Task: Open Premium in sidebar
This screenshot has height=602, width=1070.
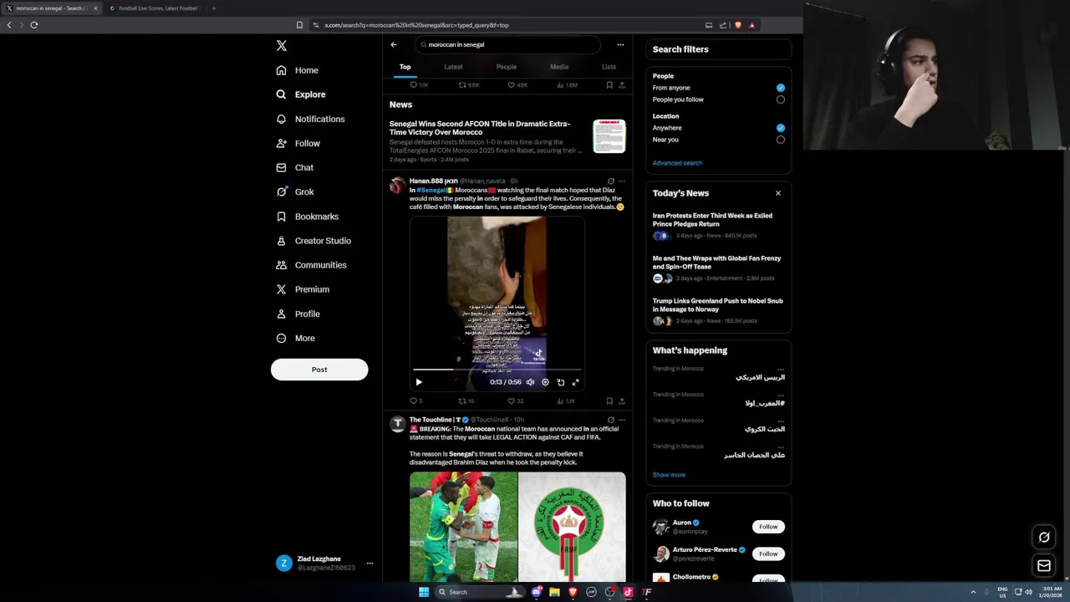Action: [x=303, y=289]
